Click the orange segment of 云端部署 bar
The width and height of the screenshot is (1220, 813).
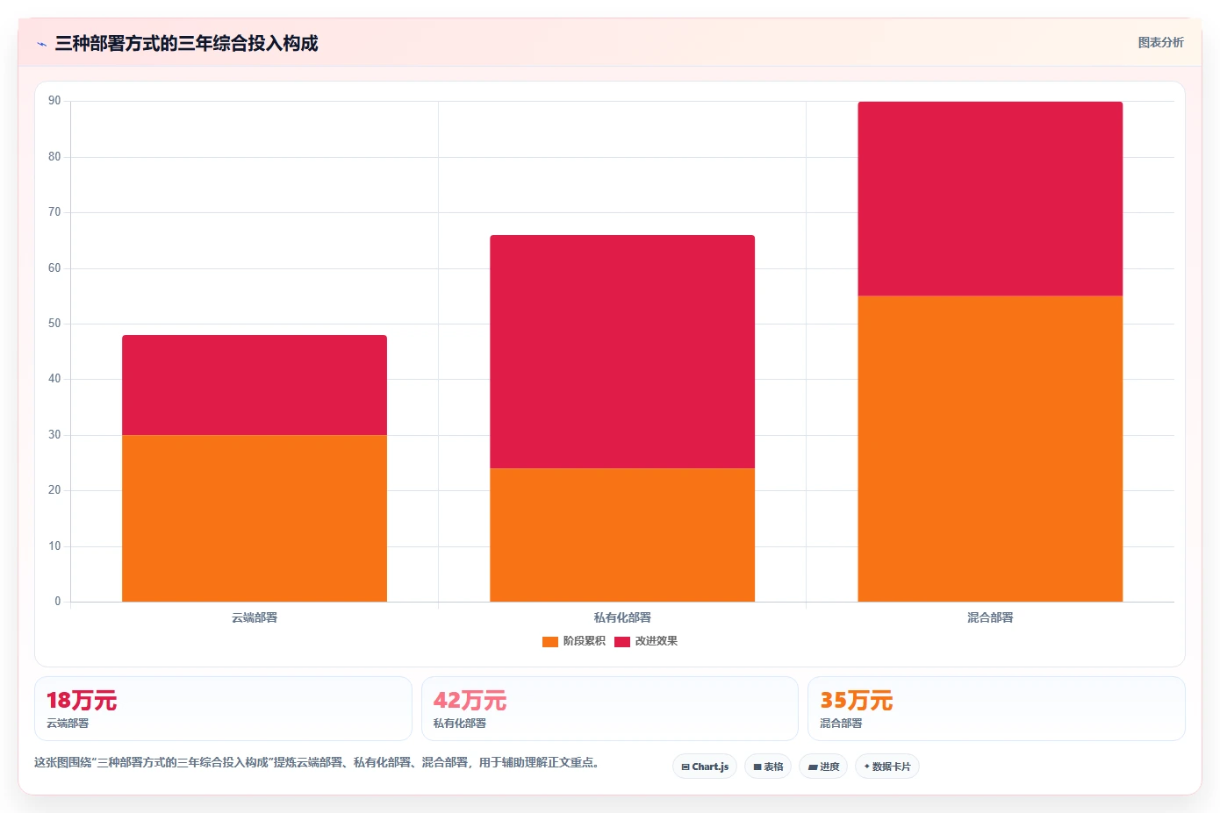255,518
